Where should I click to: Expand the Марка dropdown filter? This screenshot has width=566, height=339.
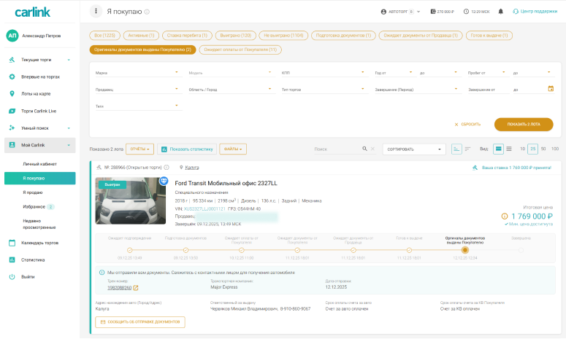137,73
